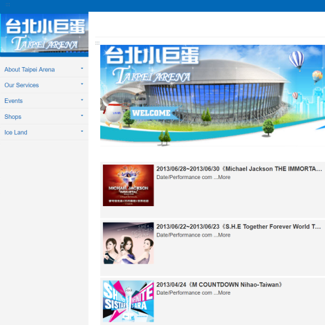The image size is (325, 325).
Task: Open the Michael Jackson THE IMMORTAL event title
Action: pyautogui.click(x=239, y=169)
